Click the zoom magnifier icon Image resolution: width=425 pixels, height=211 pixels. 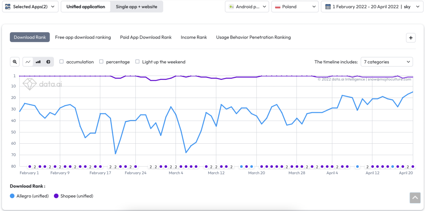point(15,62)
